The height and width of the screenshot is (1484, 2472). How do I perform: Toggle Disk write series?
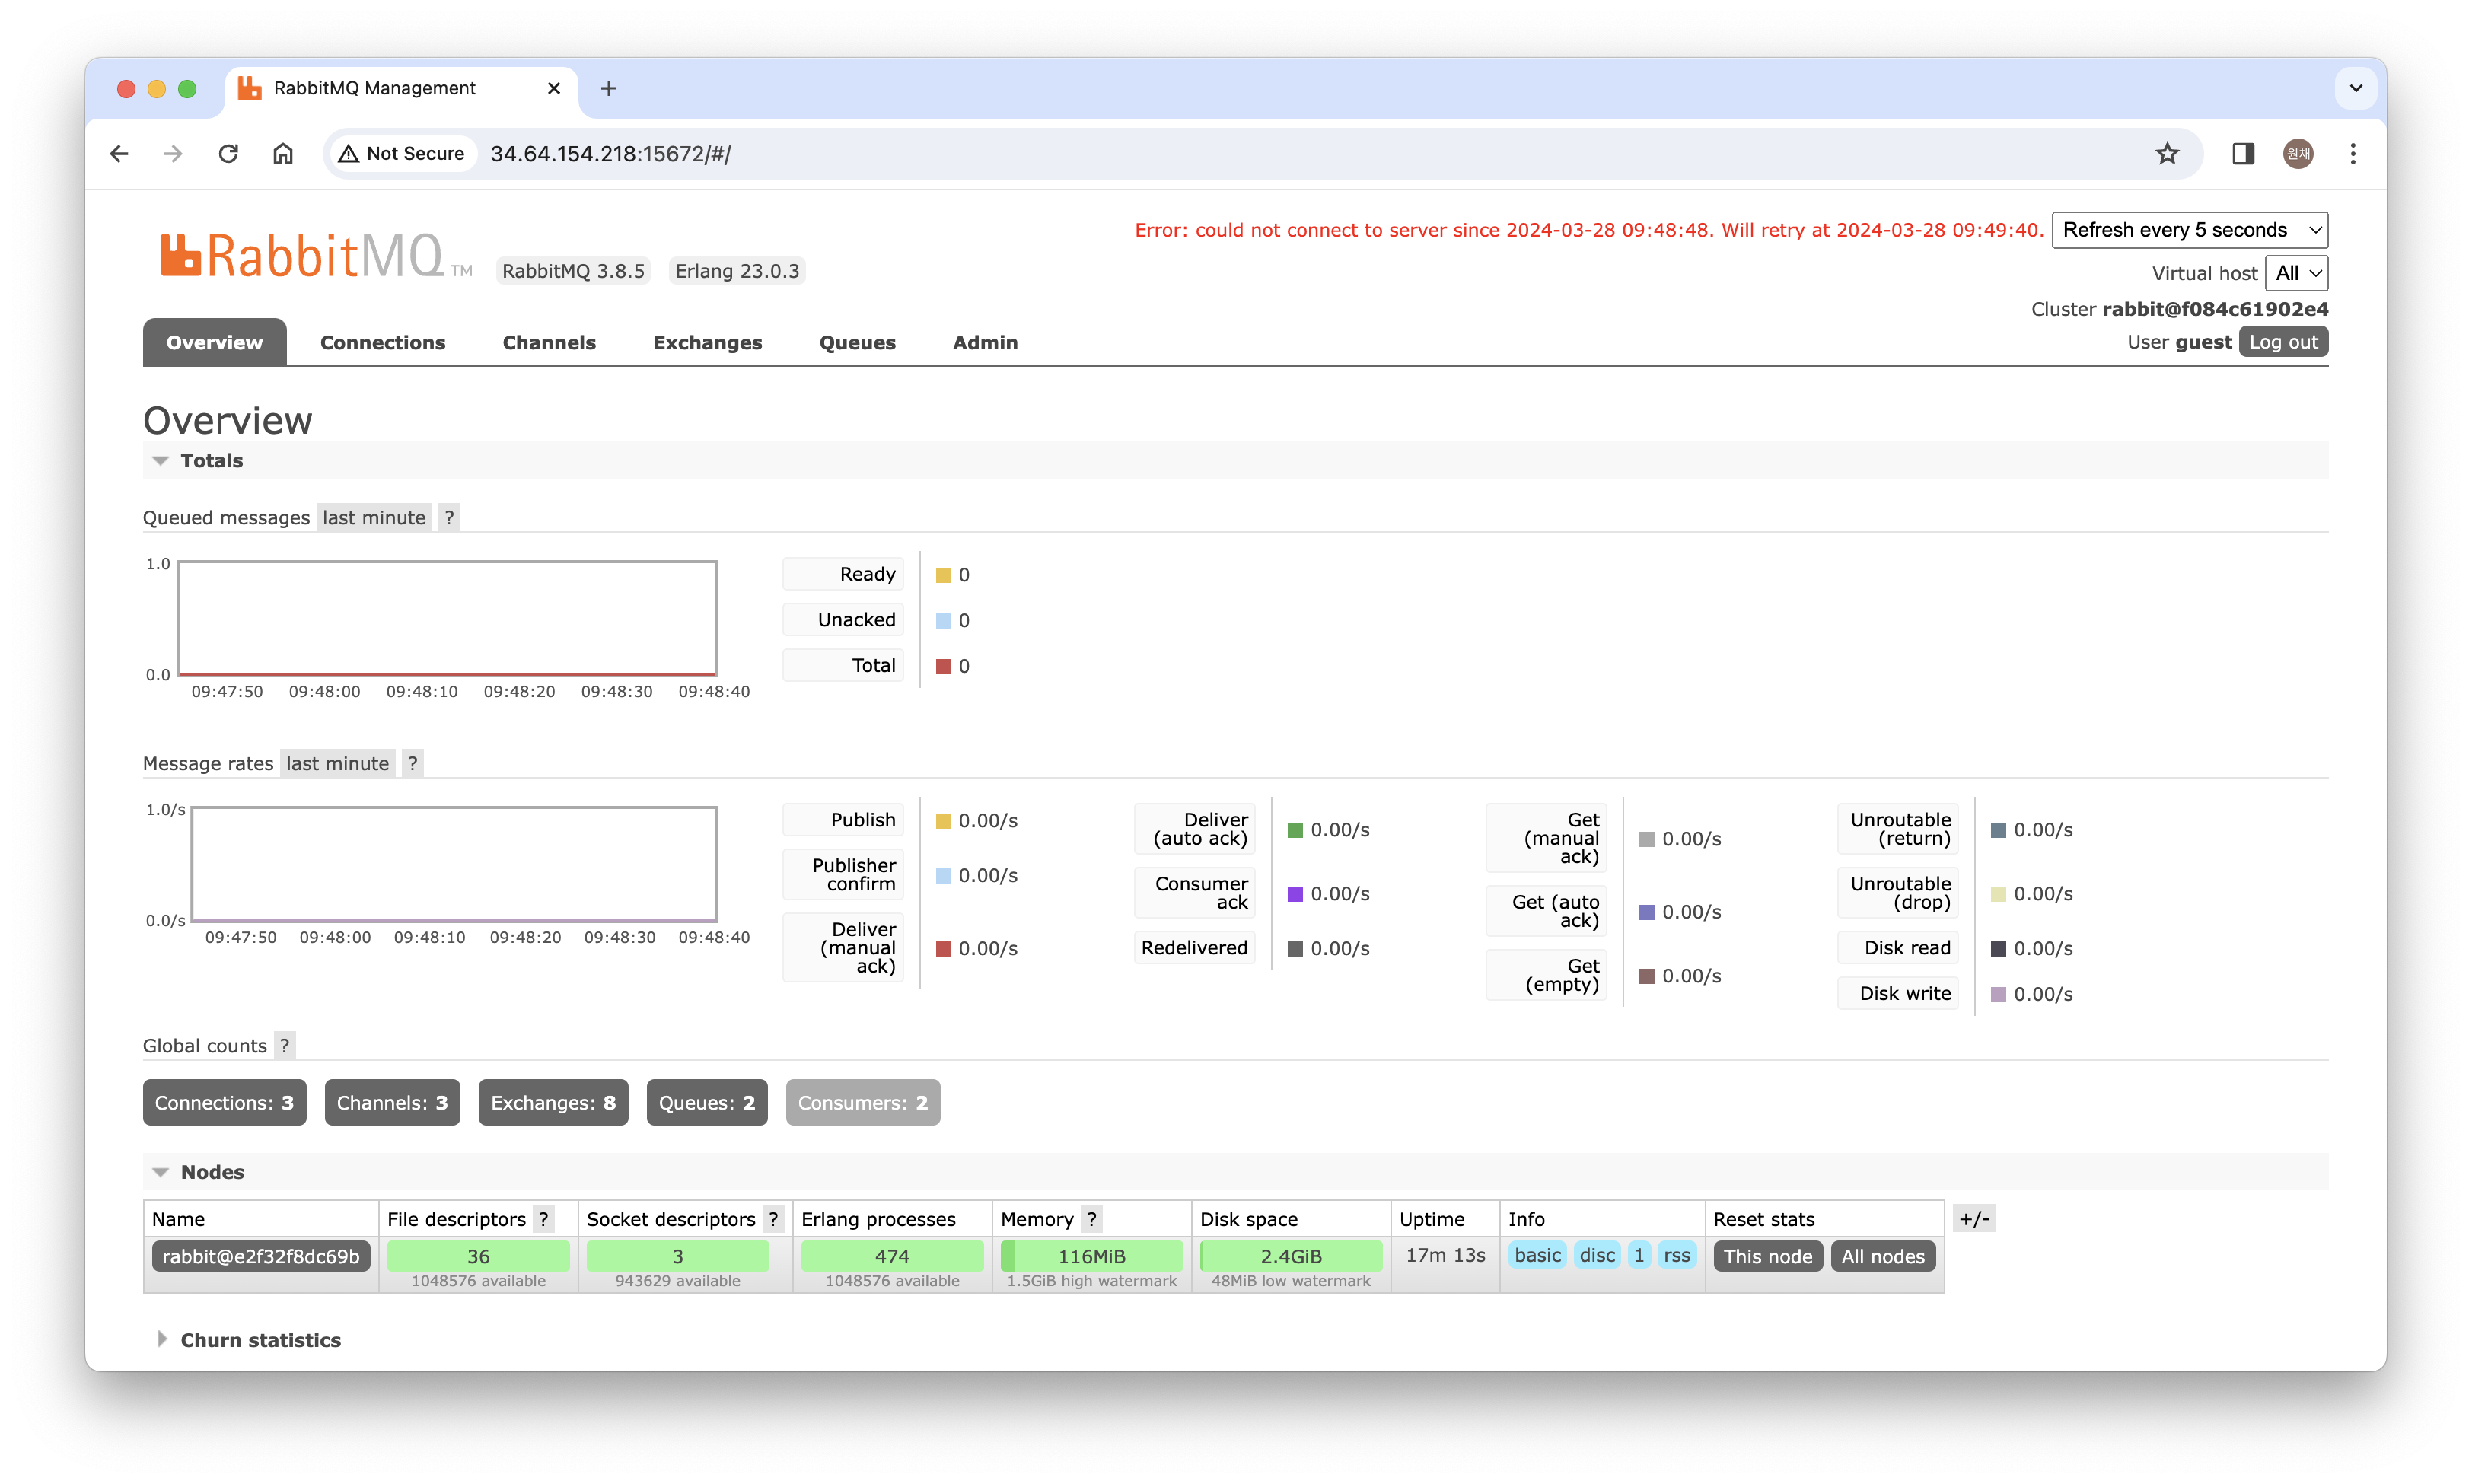pyautogui.click(x=1897, y=993)
